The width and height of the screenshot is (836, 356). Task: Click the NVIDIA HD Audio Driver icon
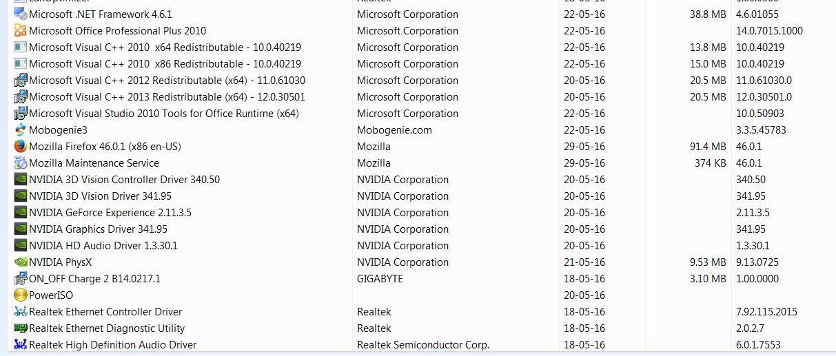[x=21, y=245]
